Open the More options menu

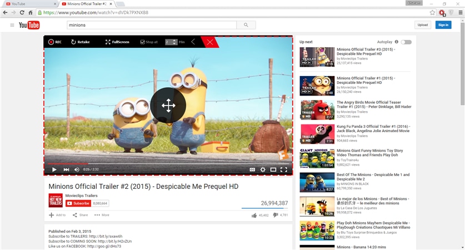pos(102,215)
